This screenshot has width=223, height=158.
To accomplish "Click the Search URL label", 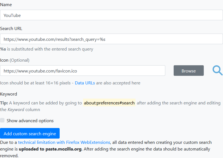I will tap(11, 29).
